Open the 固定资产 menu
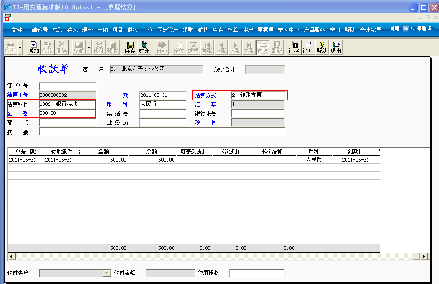The width and height of the screenshot is (439, 284). click(168, 30)
